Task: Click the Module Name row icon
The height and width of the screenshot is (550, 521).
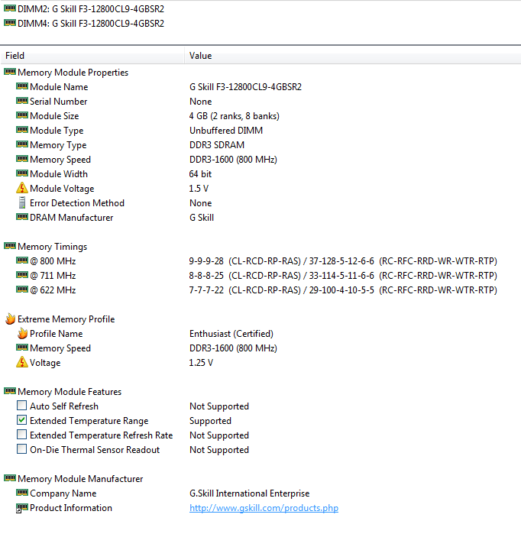Action: pos(22,86)
